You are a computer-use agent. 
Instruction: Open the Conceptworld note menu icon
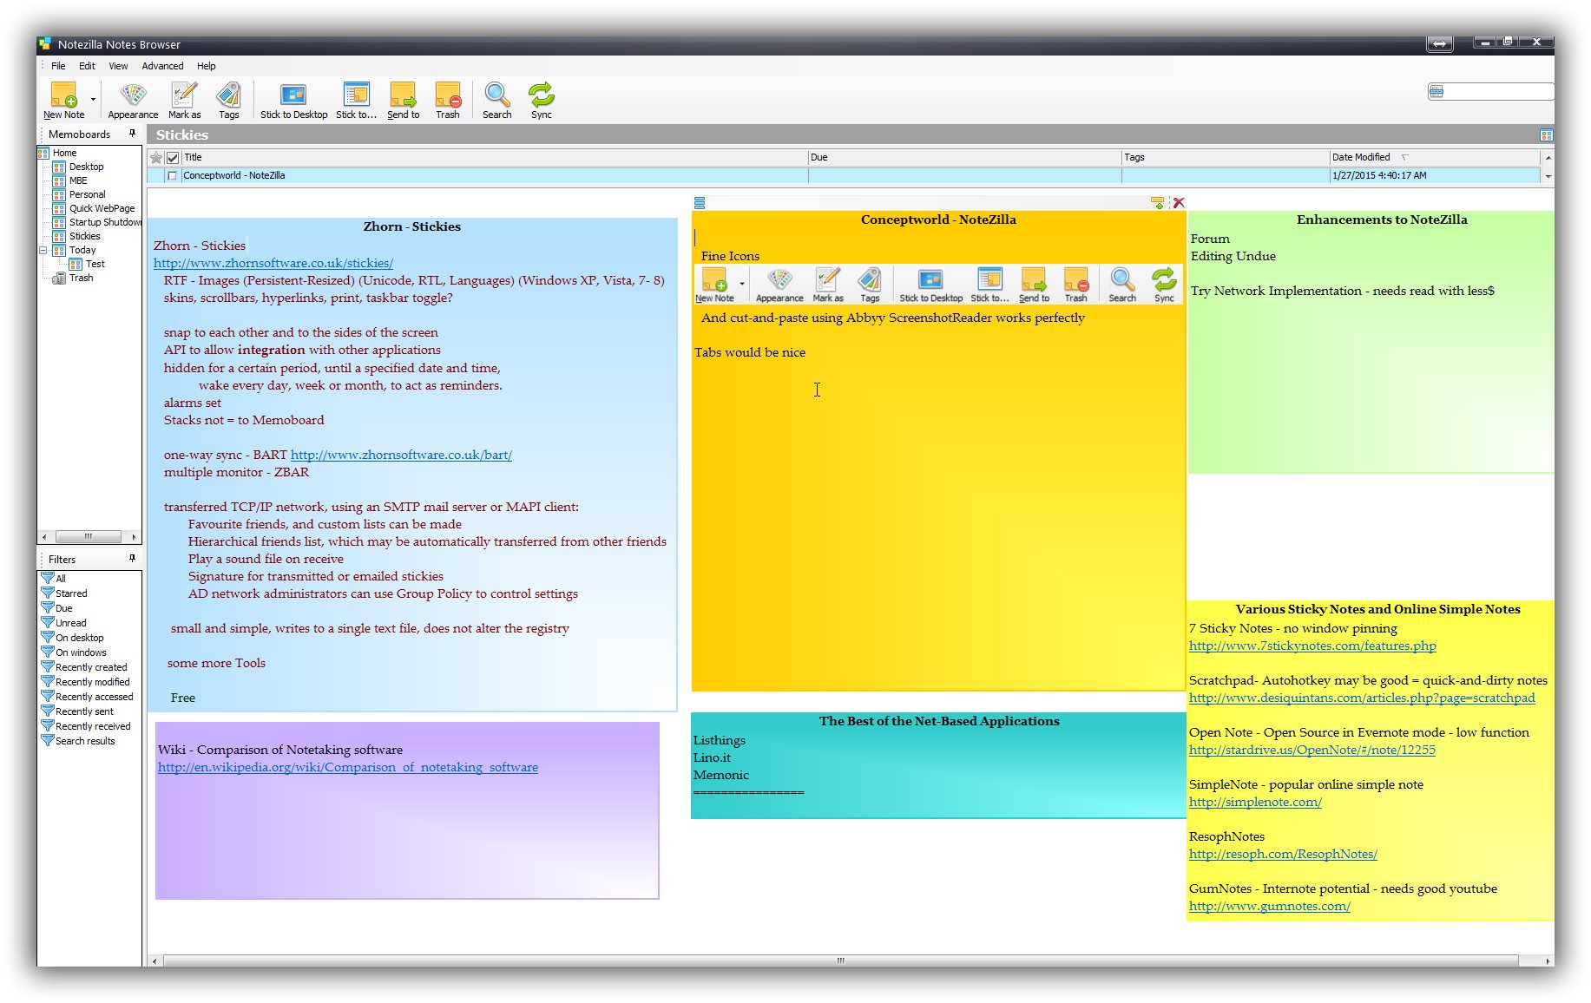(x=700, y=203)
